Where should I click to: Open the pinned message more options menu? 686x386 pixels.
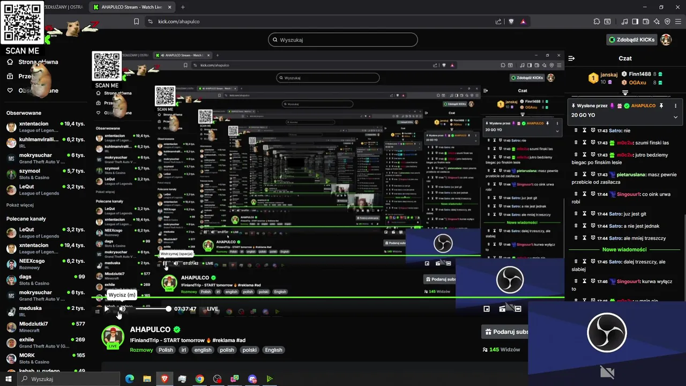tap(675, 106)
